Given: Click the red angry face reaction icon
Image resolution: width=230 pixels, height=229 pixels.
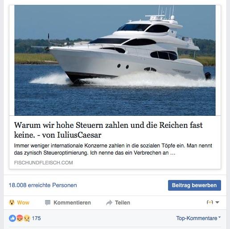Looking at the screenshot, I should (20, 218).
